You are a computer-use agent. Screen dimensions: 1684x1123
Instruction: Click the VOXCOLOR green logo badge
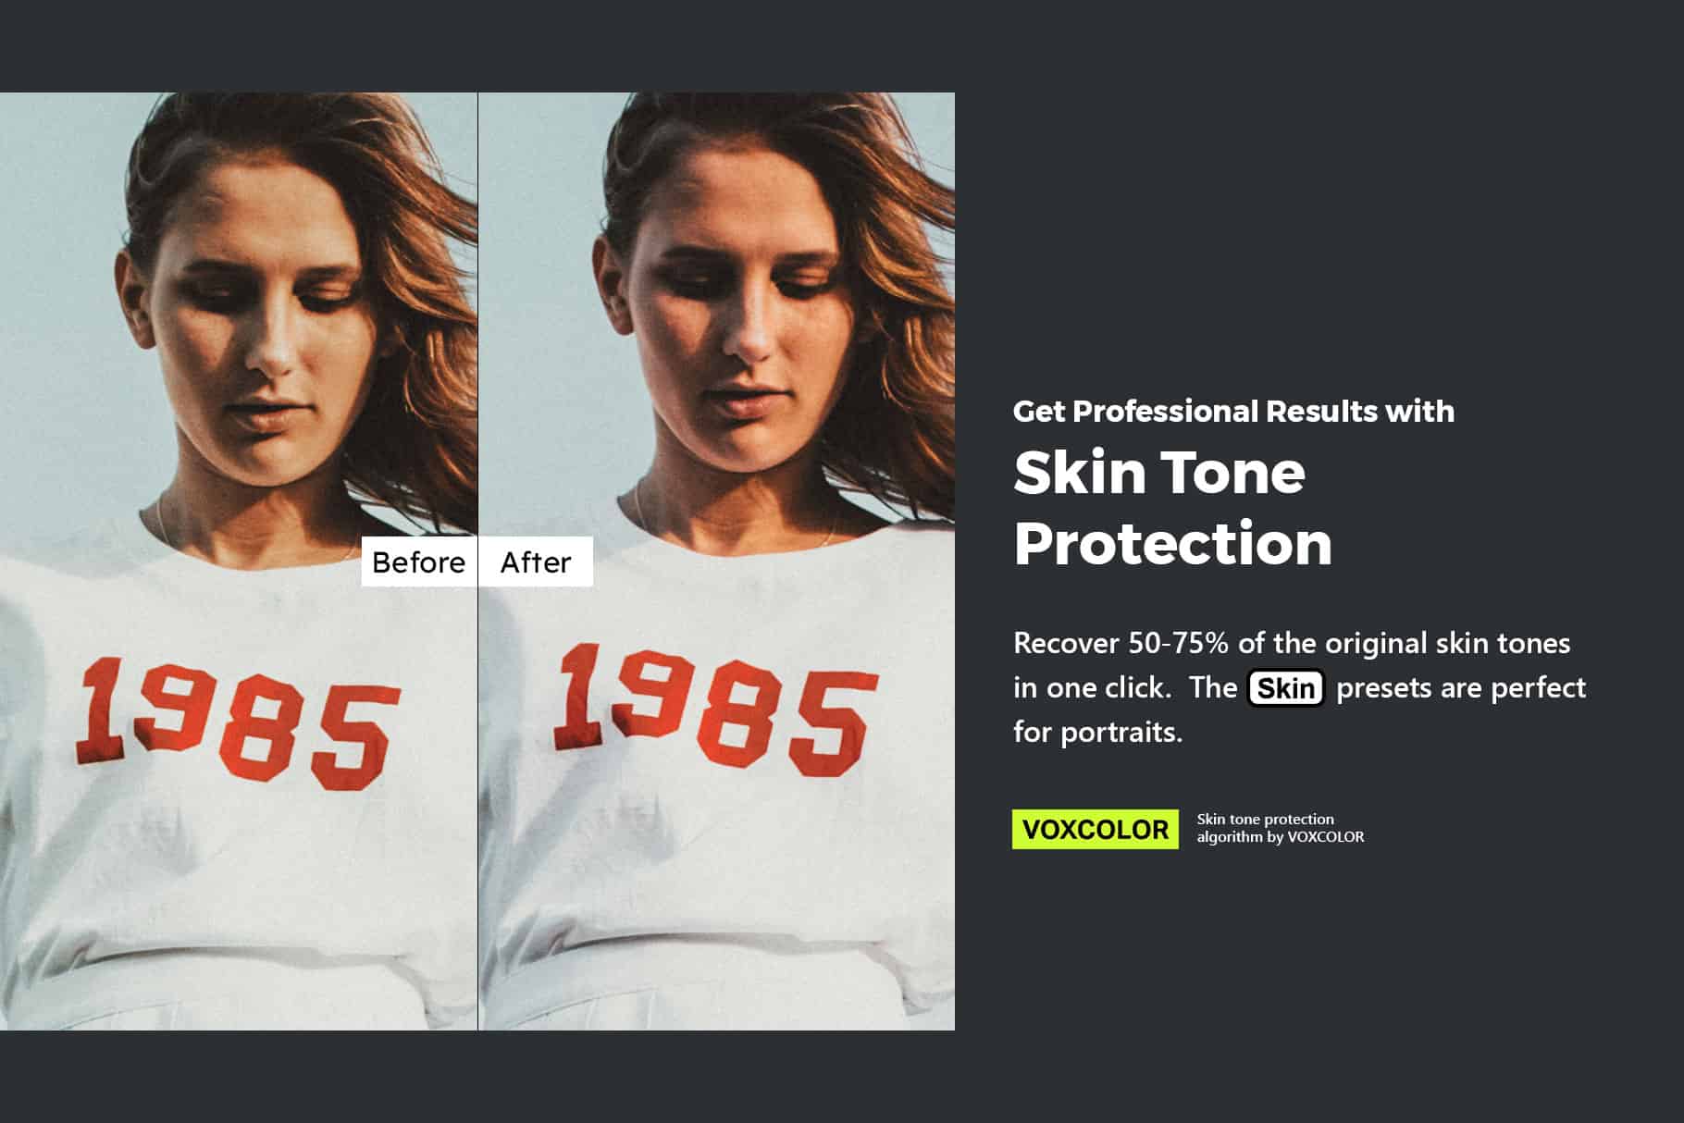coord(1096,829)
